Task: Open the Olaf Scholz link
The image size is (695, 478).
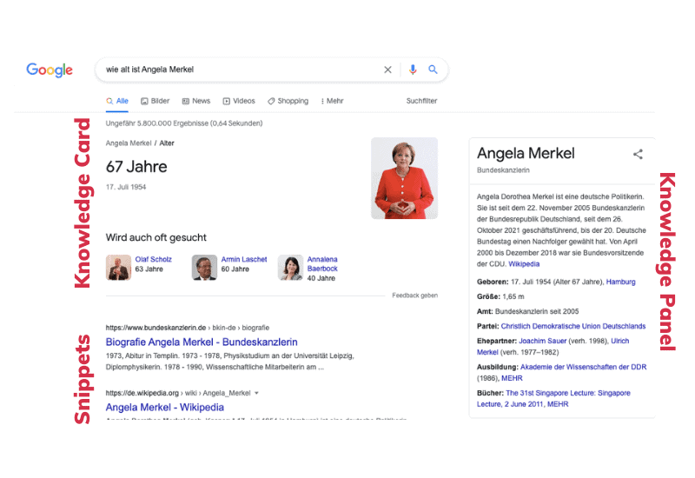Action: point(154,259)
